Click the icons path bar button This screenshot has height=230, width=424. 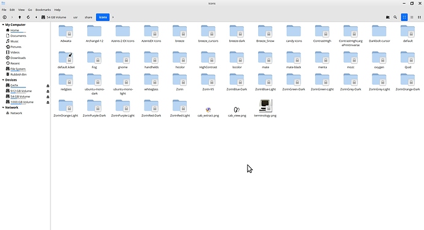[103, 17]
